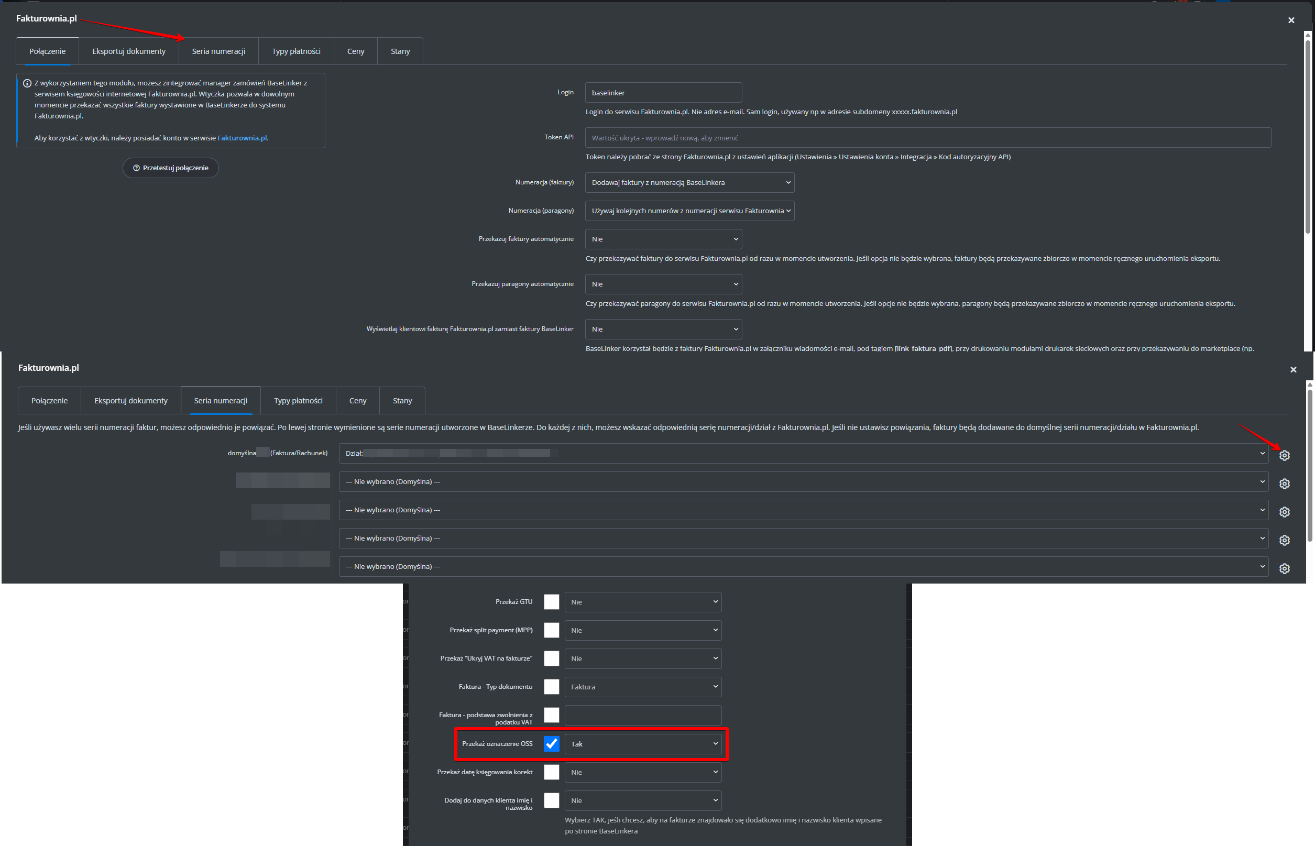Switch to Typy płatności tab in upper dialog

[x=296, y=51]
